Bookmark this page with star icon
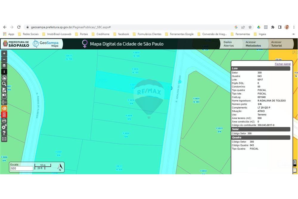 pos(250,27)
